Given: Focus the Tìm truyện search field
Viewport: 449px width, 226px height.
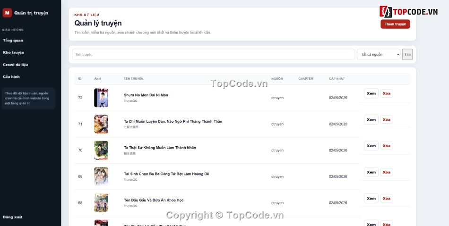Looking at the screenshot, I should (x=213, y=54).
